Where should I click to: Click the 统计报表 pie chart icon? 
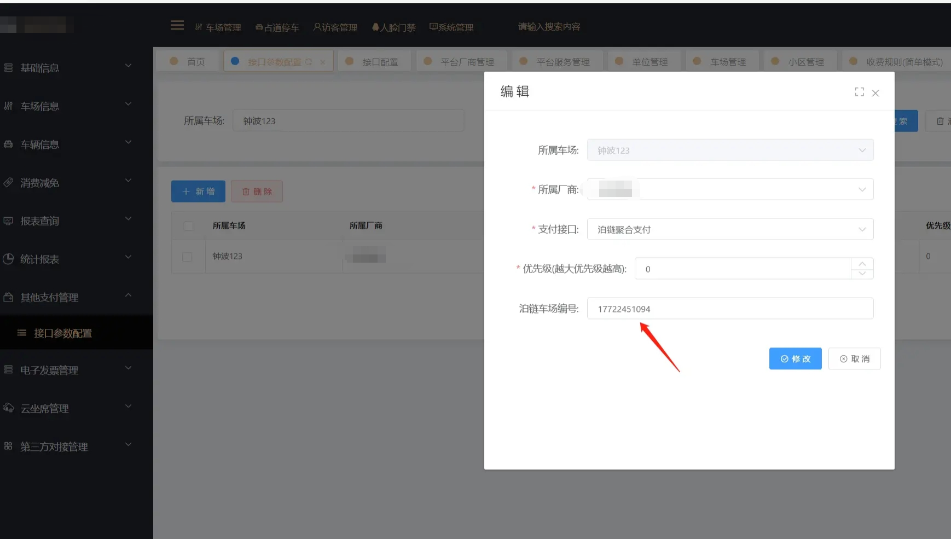(x=8, y=259)
